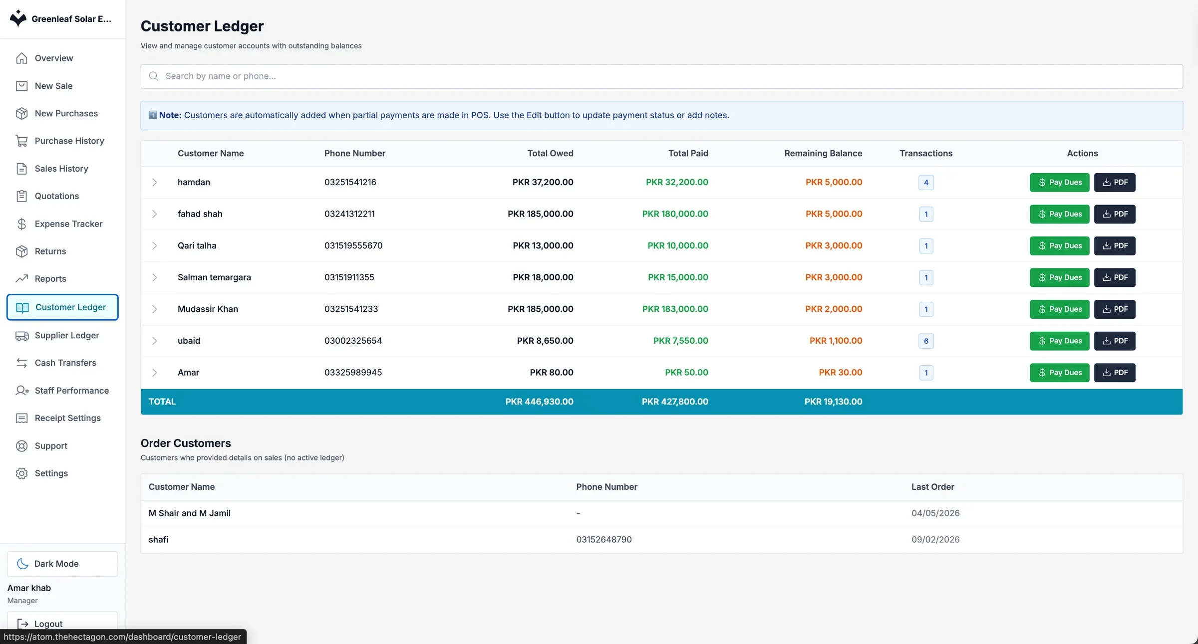Image resolution: width=1198 pixels, height=644 pixels.
Task: Click the Settings gear icon
Action: tap(21, 473)
